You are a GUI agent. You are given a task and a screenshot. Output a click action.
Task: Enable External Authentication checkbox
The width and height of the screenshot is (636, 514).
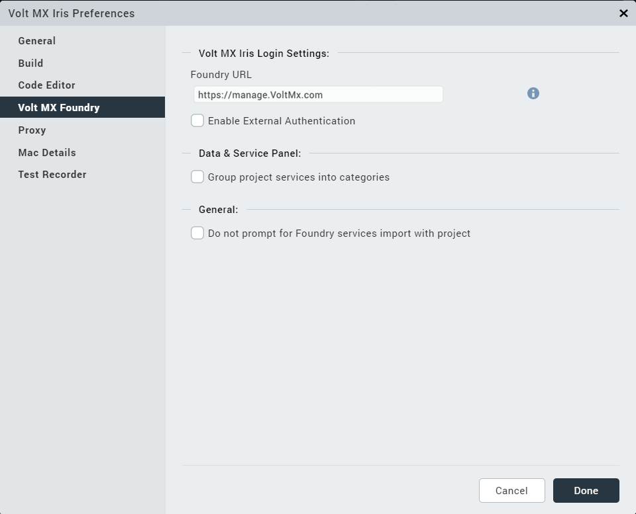tap(197, 121)
